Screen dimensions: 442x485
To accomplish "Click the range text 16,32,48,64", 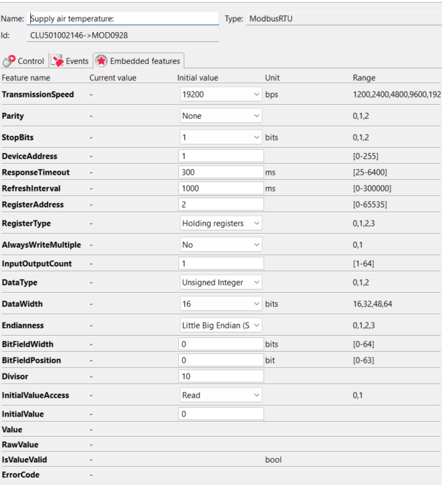I will [372, 304].
